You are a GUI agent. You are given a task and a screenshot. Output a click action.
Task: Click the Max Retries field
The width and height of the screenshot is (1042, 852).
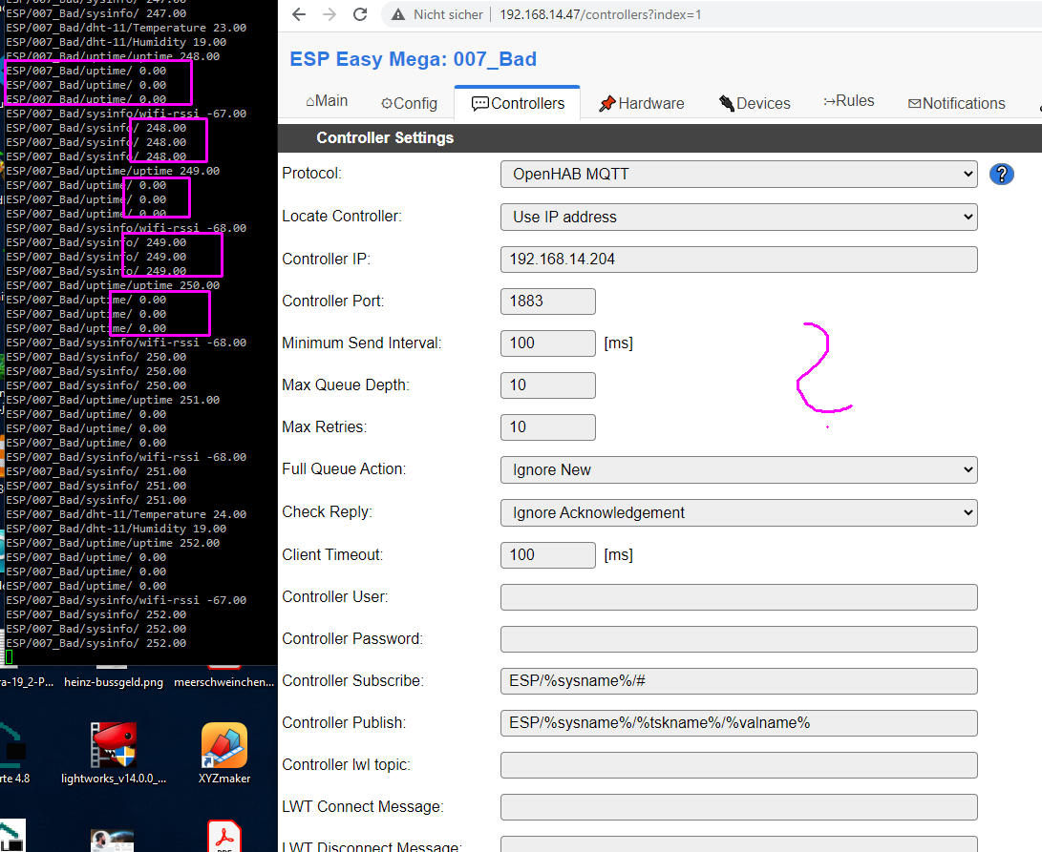coord(547,427)
